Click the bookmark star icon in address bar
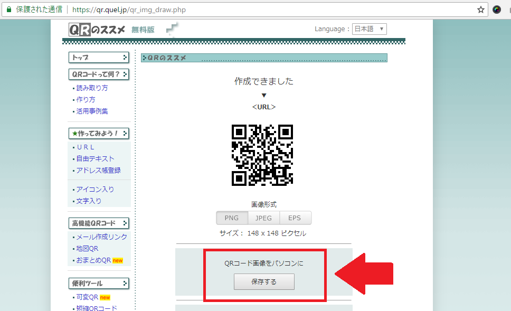The image size is (511, 311). 480,10
